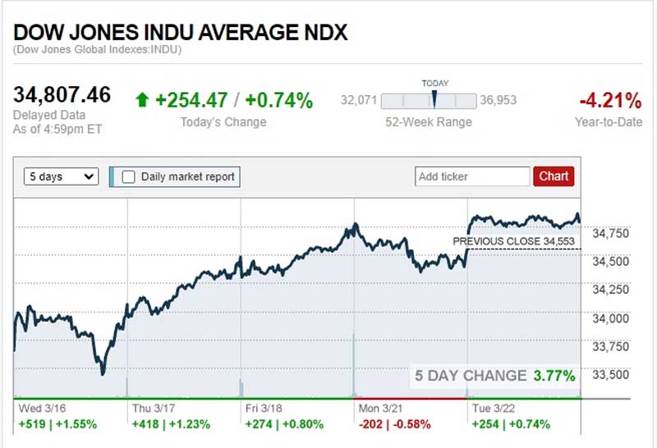Screen dimensions: 657x448
Task: Click the 5 Day Change 3.77% badge
Action: click(494, 376)
